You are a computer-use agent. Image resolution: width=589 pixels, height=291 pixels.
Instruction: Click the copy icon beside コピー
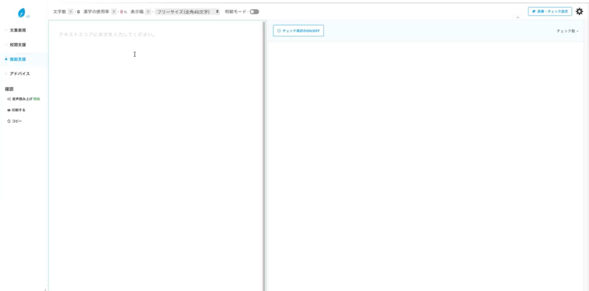(x=9, y=121)
